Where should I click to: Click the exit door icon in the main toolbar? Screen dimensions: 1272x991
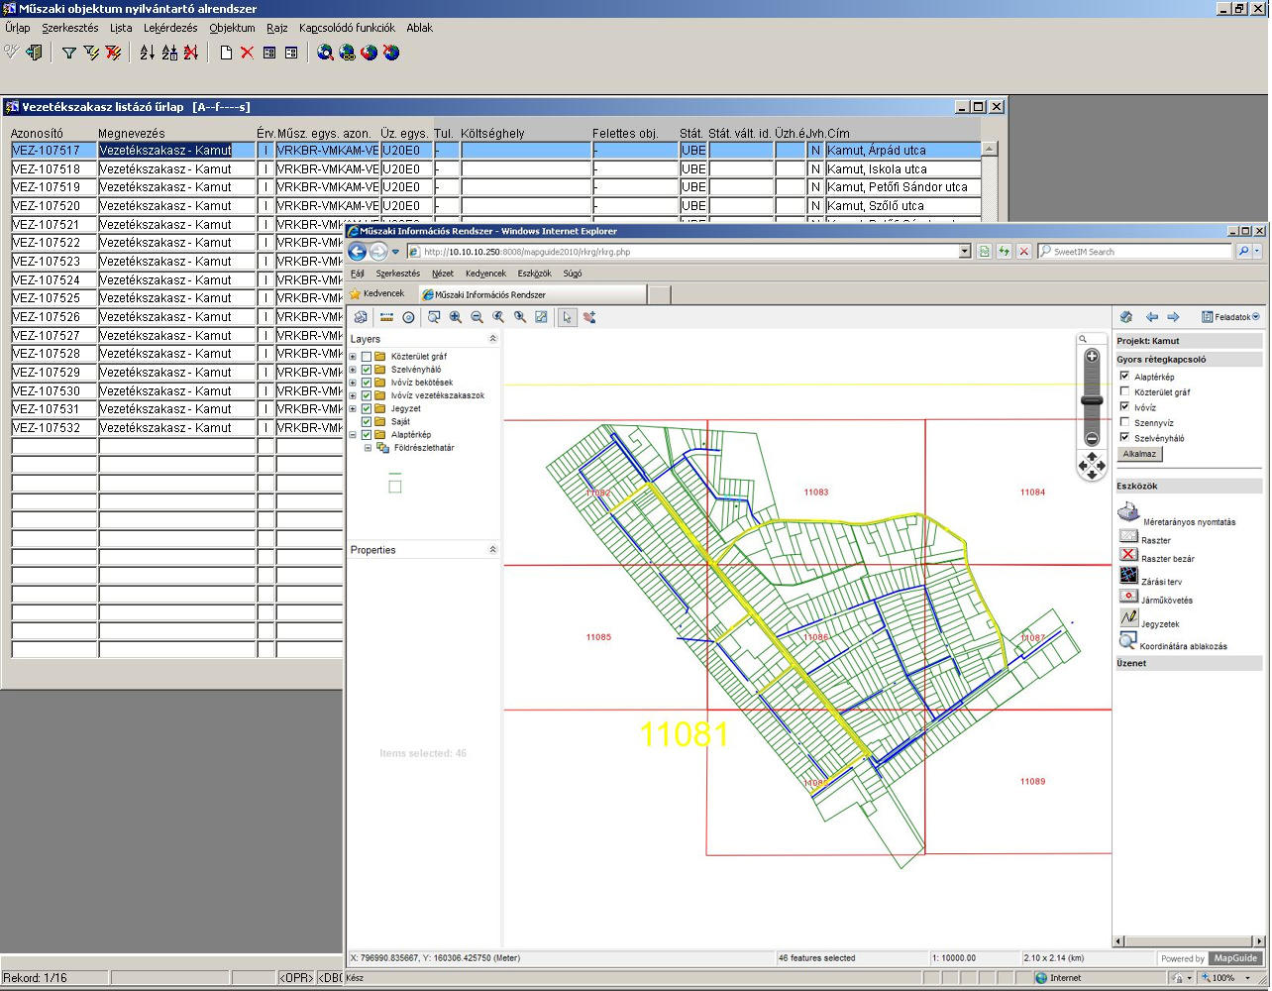tap(34, 53)
